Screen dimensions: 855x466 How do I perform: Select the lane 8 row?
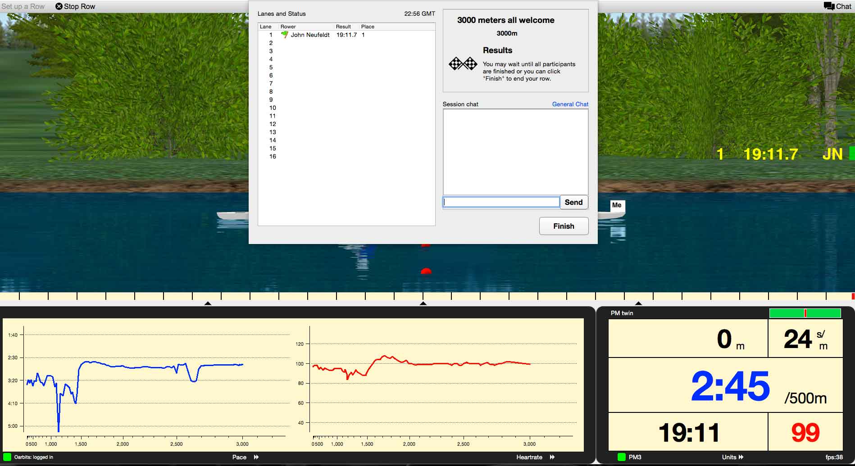click(x=346, y=91)
